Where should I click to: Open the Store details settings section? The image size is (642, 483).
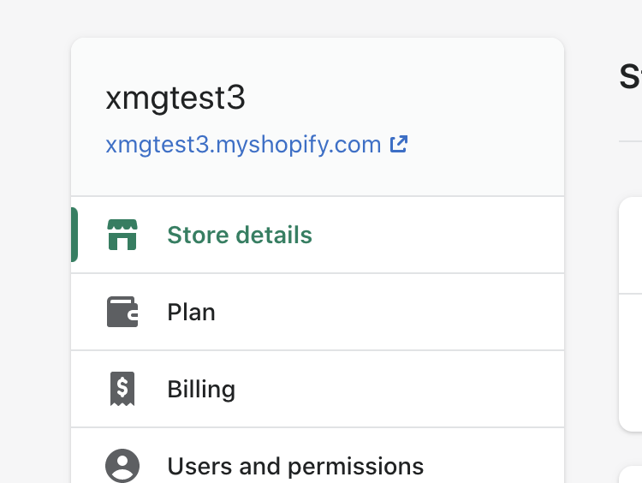click(240, 235)
